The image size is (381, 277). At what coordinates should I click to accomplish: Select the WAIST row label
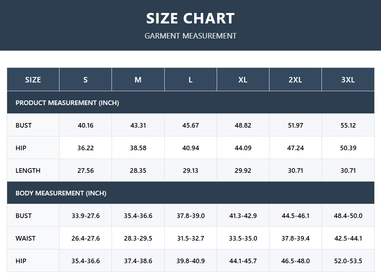tap(26, 238)
